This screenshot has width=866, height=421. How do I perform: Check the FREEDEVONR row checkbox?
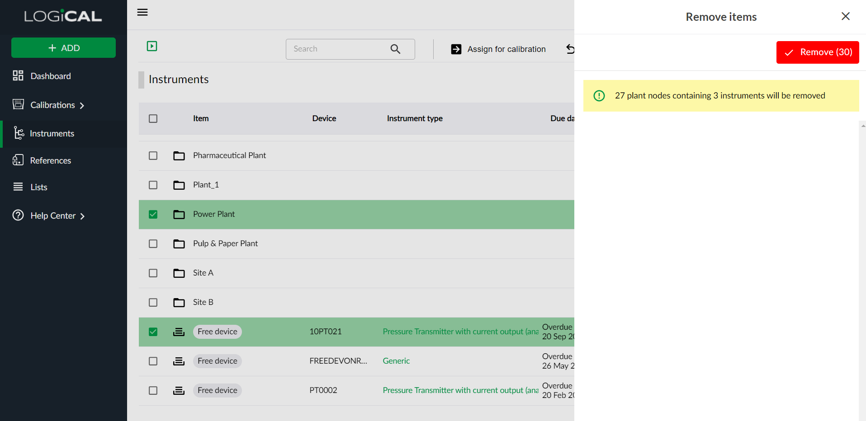coord(153,361)
